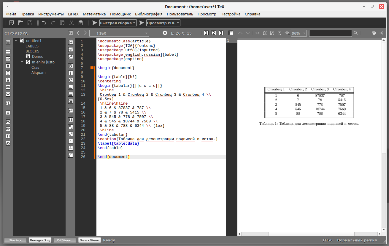Click the Italic i icon
This screenshot has height=246, width=389.
tap(71, 73)
